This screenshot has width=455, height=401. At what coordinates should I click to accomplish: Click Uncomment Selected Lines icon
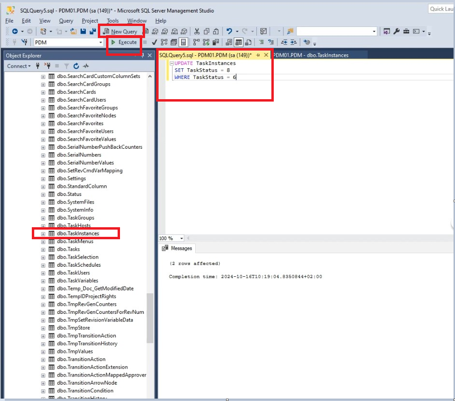click(271, 42)
